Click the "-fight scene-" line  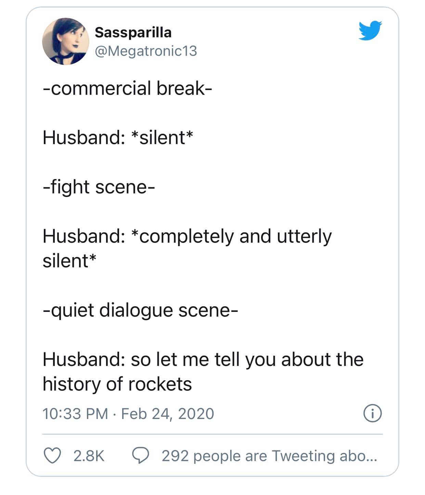click(x=99, y=187)
